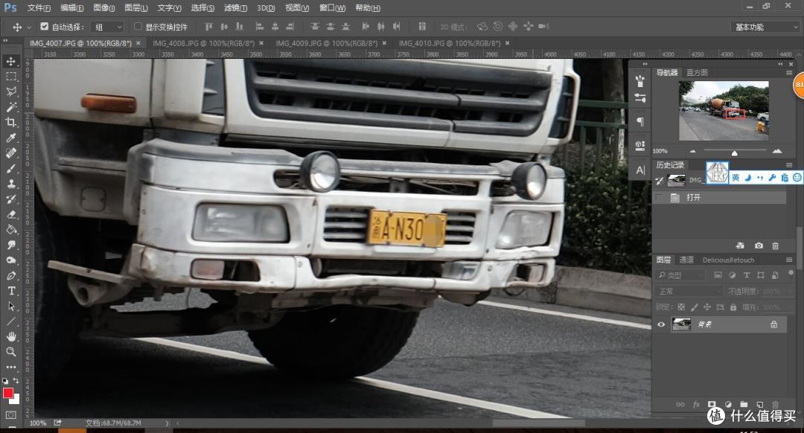Click the 打开 history state
This screenshot has width=804, height=433.
(x=694, y=198)
